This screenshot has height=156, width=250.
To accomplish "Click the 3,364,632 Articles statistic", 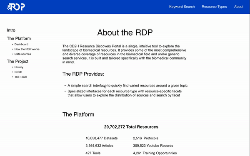I will point(99,146).
